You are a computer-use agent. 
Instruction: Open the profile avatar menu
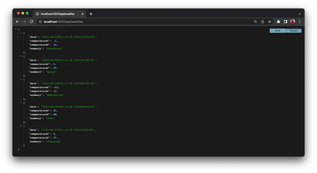click(x=293, y=21)
